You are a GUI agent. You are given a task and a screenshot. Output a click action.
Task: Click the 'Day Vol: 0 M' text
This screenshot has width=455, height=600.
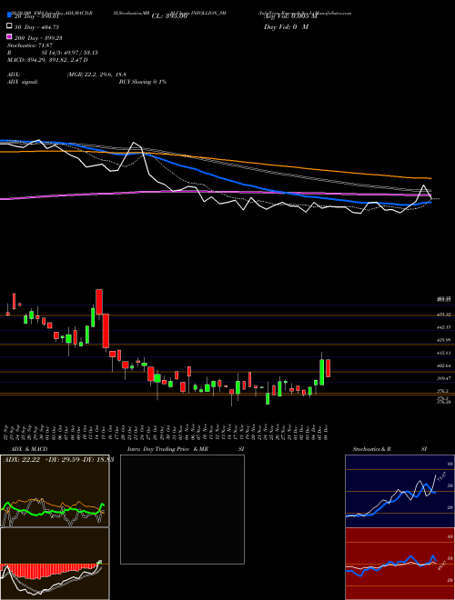[x=286, y=26]
